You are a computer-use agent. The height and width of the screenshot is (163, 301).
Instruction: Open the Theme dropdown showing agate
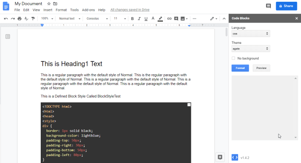coord(251,49)
